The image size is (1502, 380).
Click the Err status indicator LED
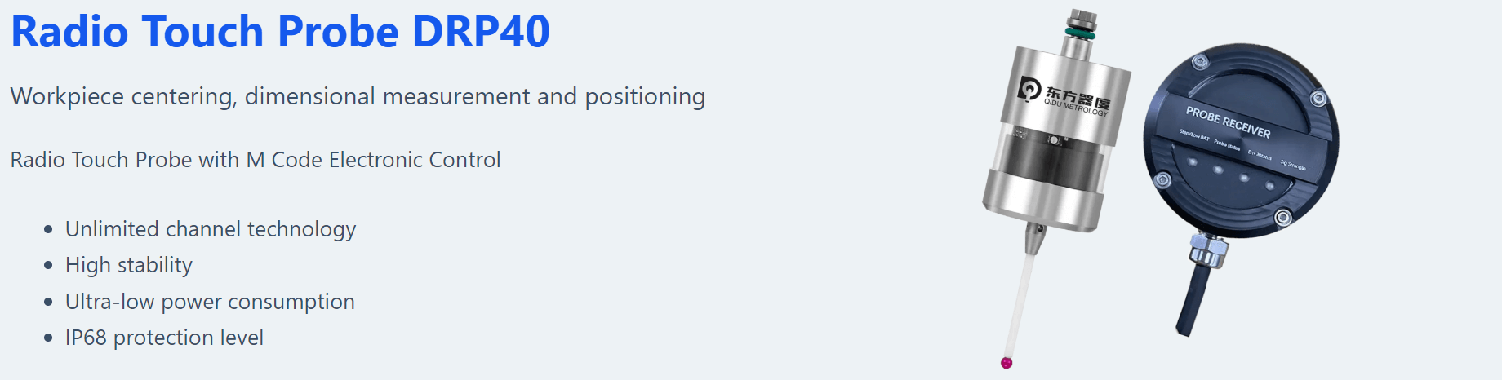[1244, 178]
